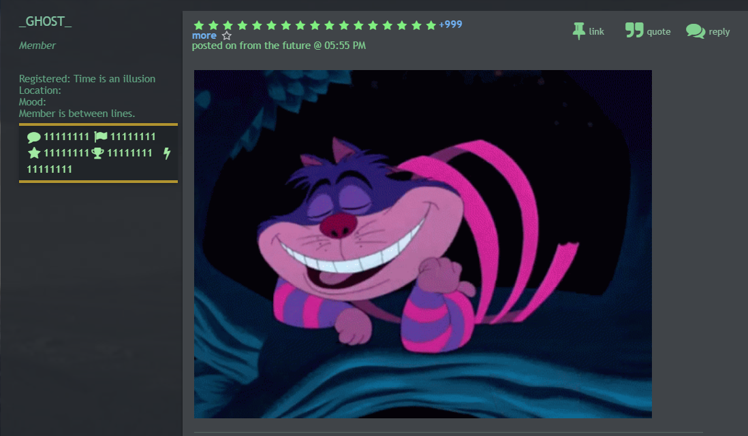Image resolution: width=748 pixels, height=436 pixels.
Task: Click the first green star in rating row
Action: tap(199, 25)
